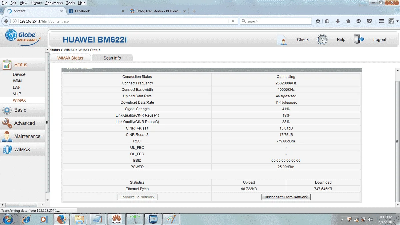Click Connect To Network button
Screen dimensions: 400x225
137,197
